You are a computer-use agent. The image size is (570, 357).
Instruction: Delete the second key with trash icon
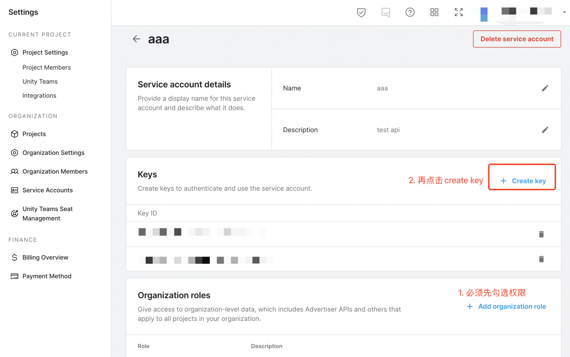coord(541,259)
